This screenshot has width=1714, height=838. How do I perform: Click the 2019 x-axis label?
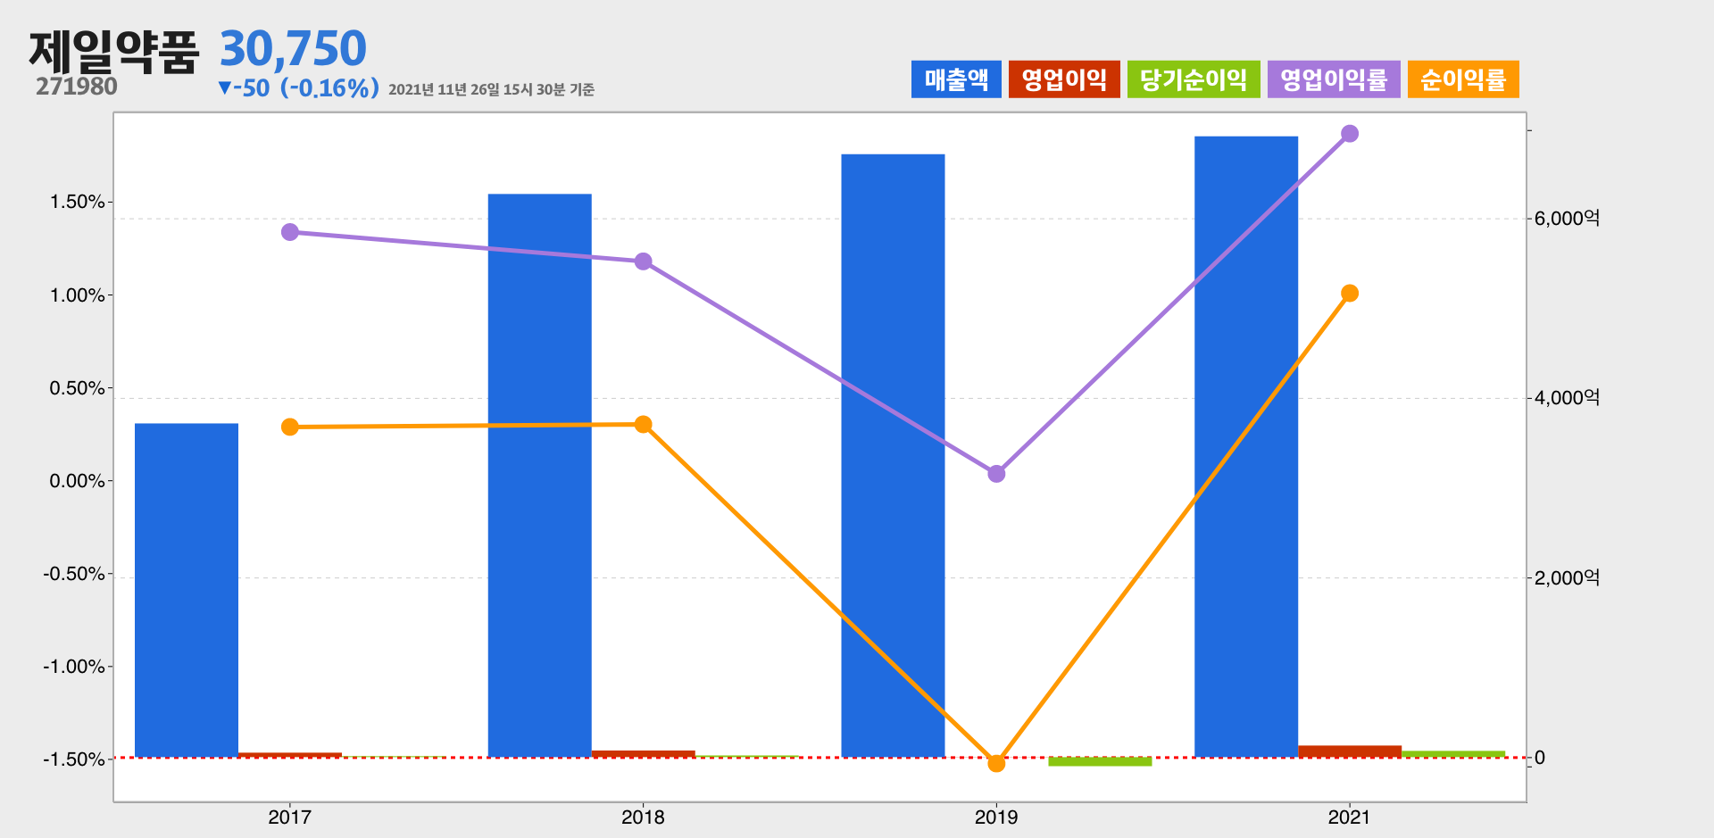[996, 817]
